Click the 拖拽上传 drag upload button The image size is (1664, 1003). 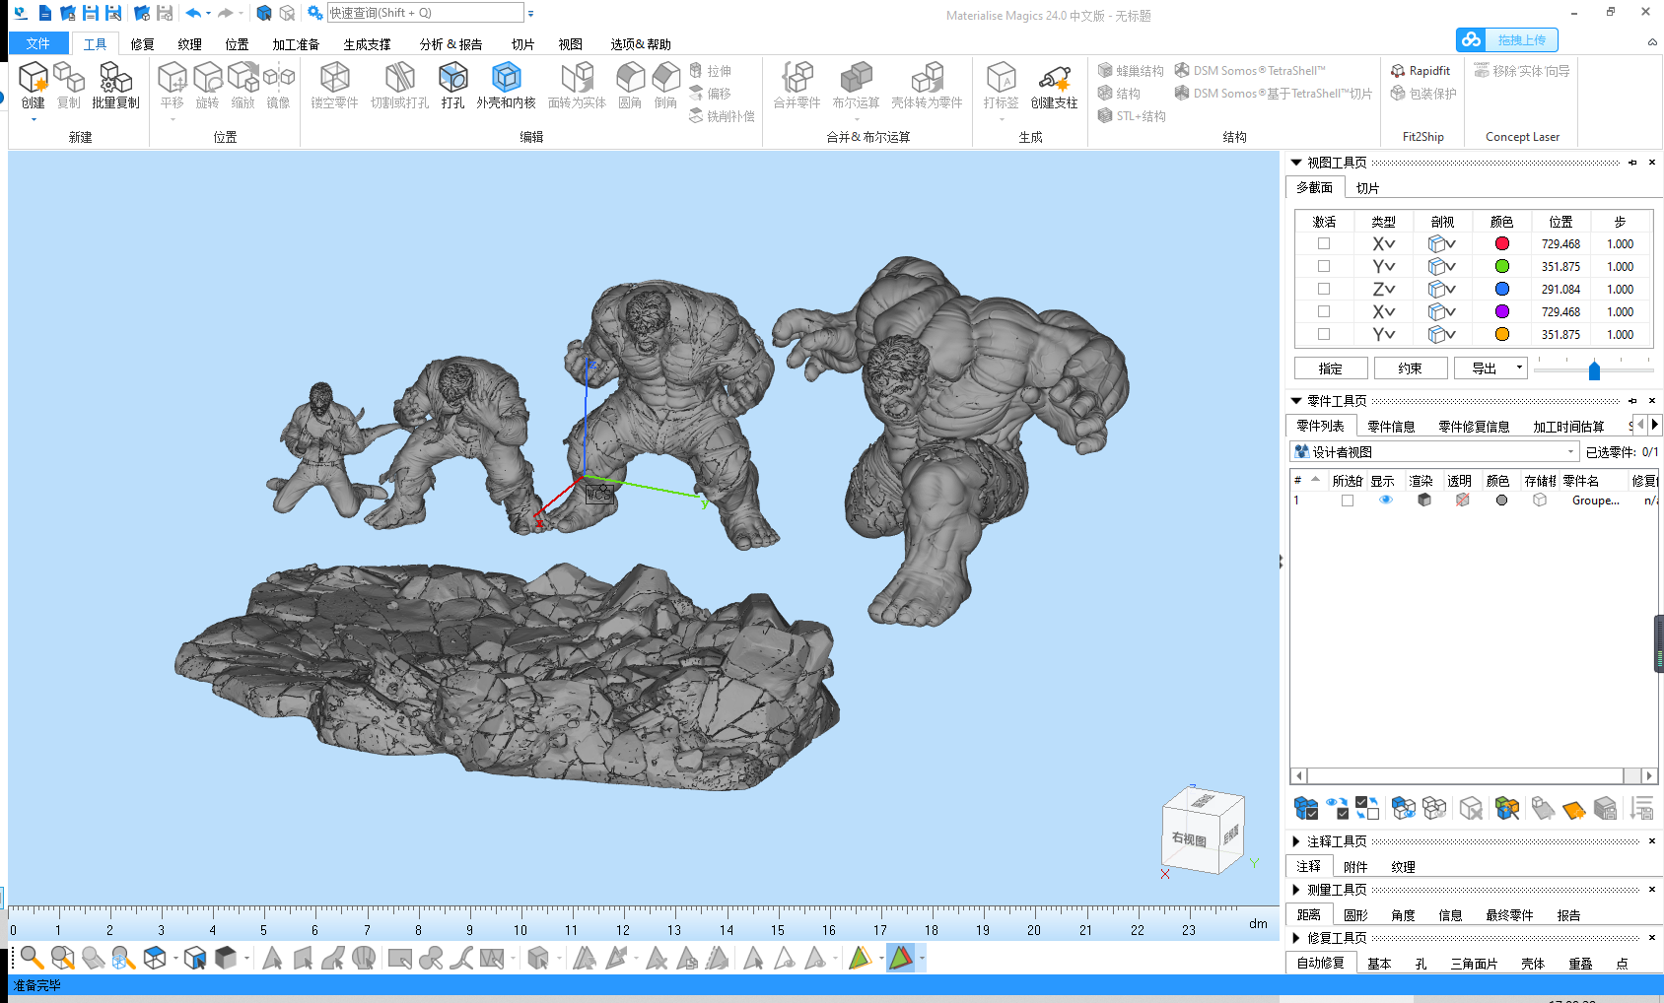(1506, 39)
